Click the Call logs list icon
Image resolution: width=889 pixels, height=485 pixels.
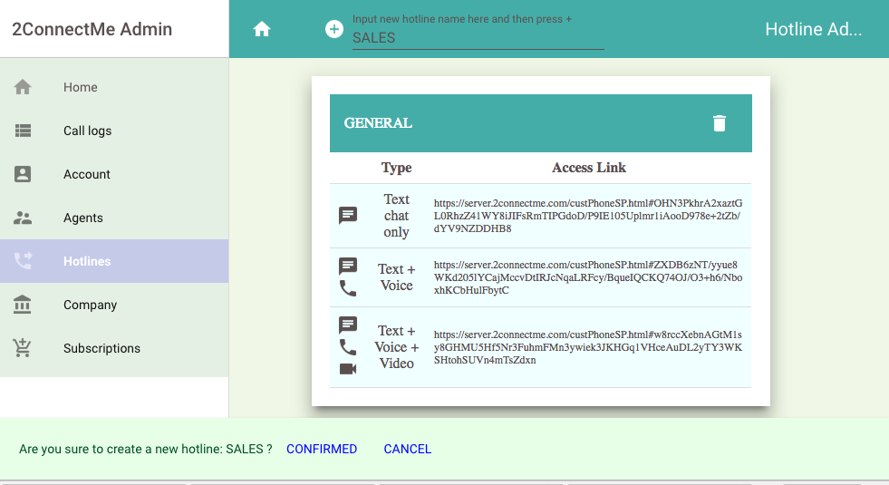click(24, 131)
